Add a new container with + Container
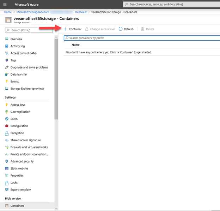The height and width of the screenshot is (211, 220). coord(73,29)
